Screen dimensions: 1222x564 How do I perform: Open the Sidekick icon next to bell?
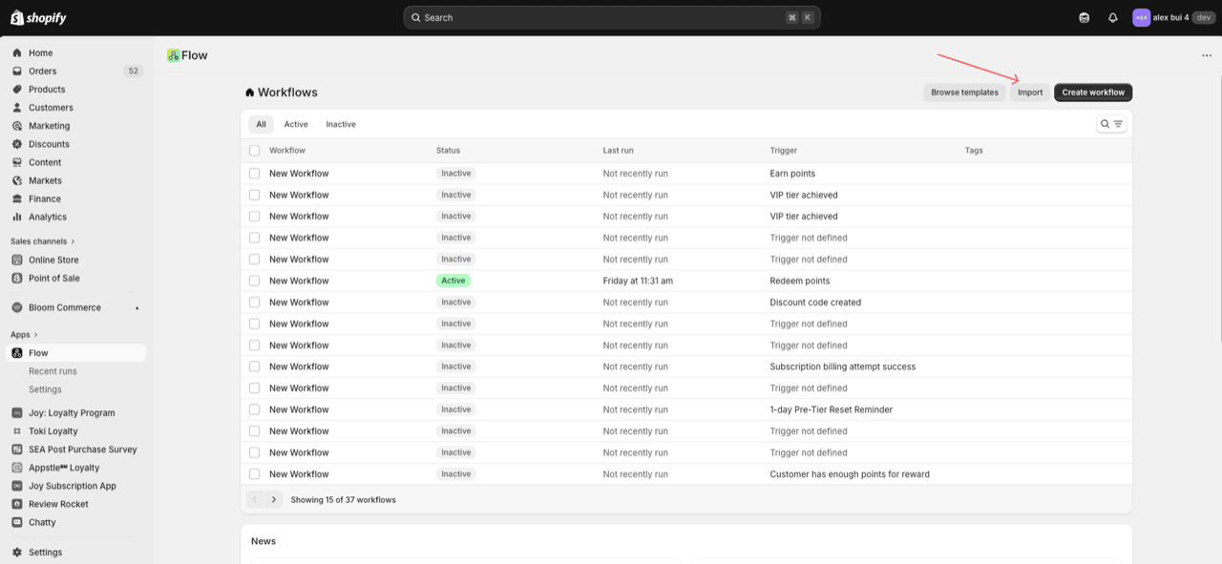[1084, 17]
